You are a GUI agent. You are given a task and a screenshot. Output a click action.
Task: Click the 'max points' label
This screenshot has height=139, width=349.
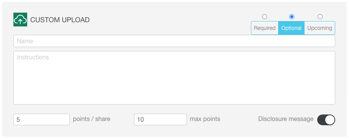coord(205,119)
